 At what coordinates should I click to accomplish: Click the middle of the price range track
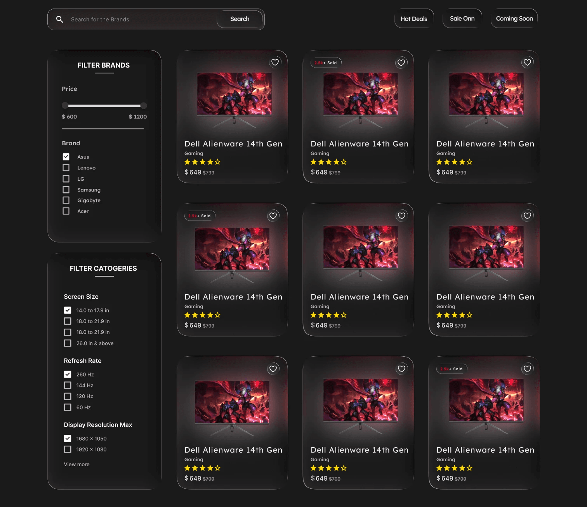(x=104, y=106)
